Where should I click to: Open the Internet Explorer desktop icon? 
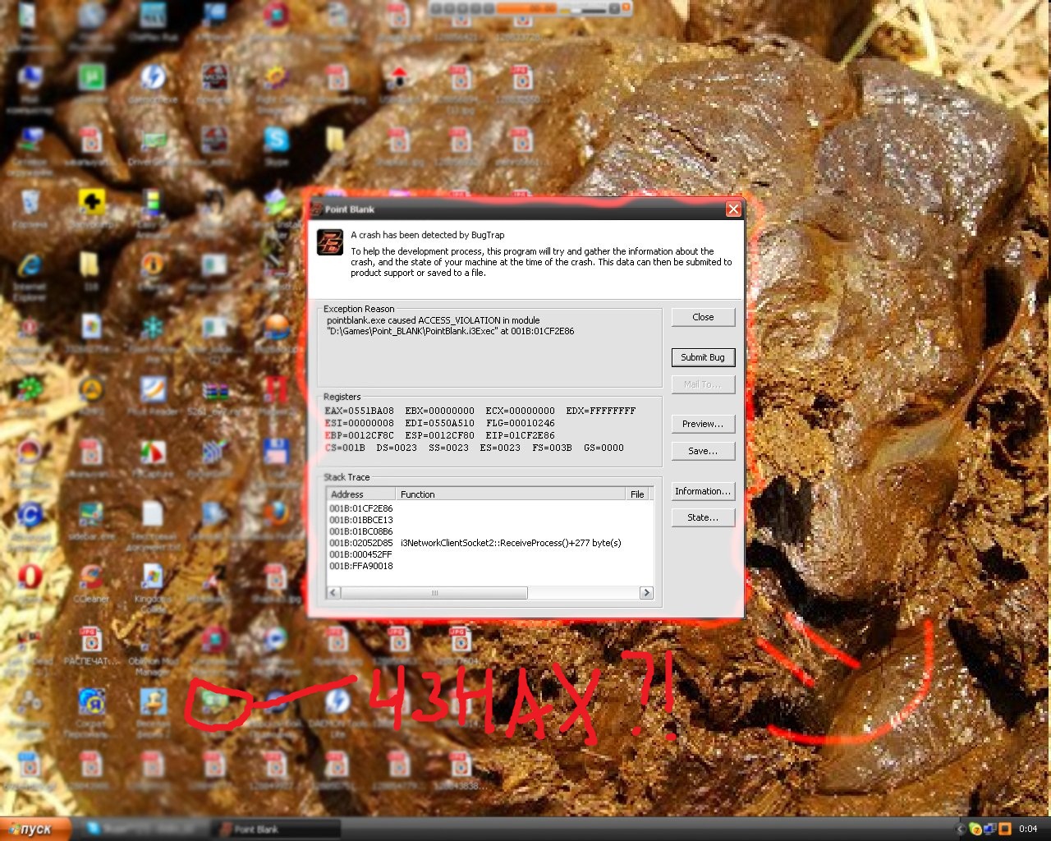click(x=30, y=266)
